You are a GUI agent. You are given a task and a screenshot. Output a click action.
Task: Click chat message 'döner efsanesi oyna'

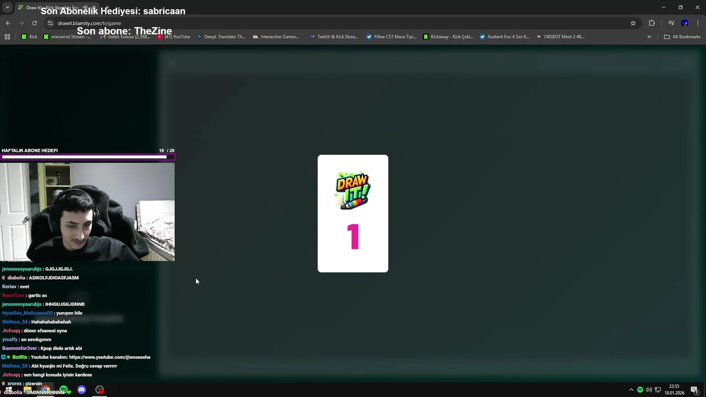pos(45,331)
